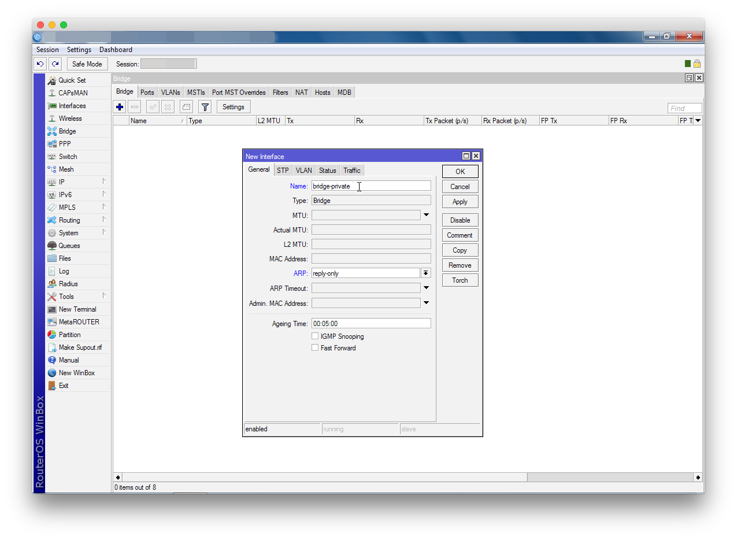
Task: Click the filter funnel icon in toolbar
Action: click(205, 107)
